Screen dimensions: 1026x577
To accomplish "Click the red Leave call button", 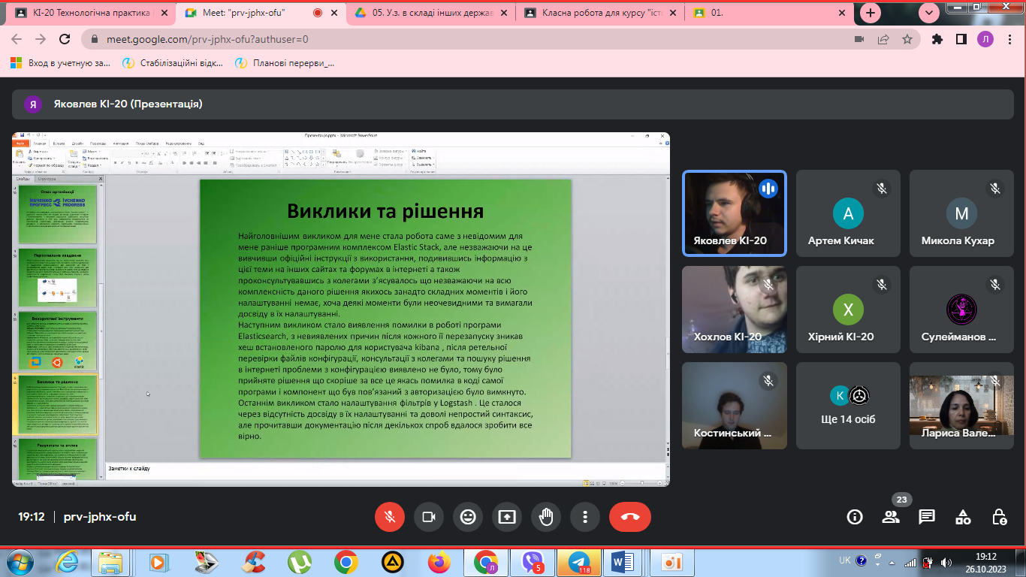I will tap(629, 517).
